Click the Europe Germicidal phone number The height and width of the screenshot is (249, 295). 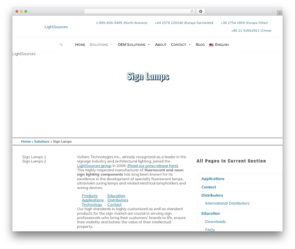point(183,23)
